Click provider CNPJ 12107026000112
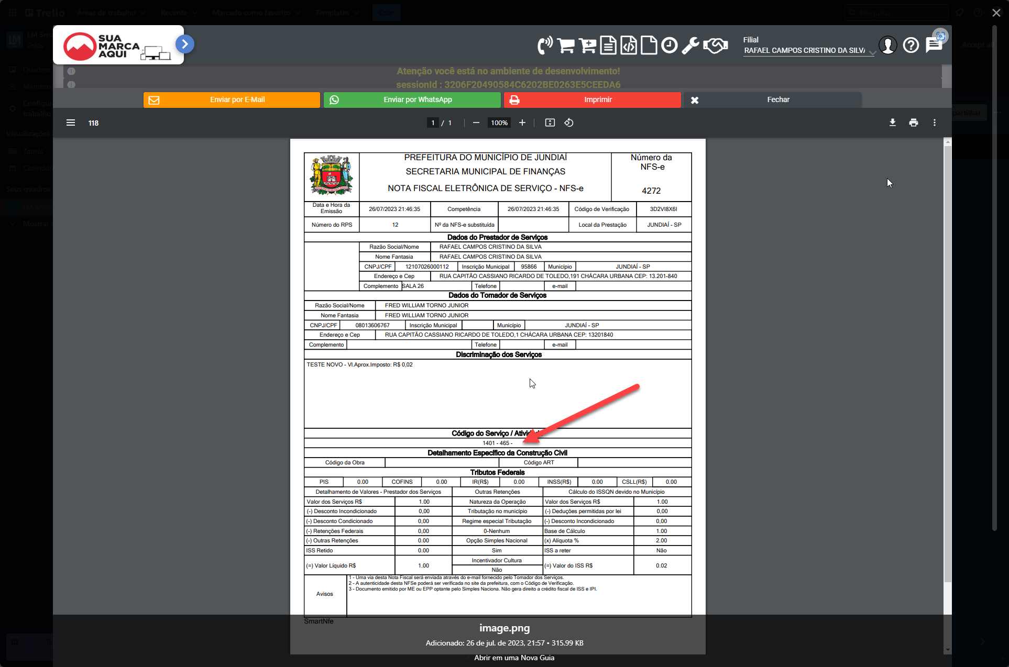The image size is (1009, 667). 427,266
